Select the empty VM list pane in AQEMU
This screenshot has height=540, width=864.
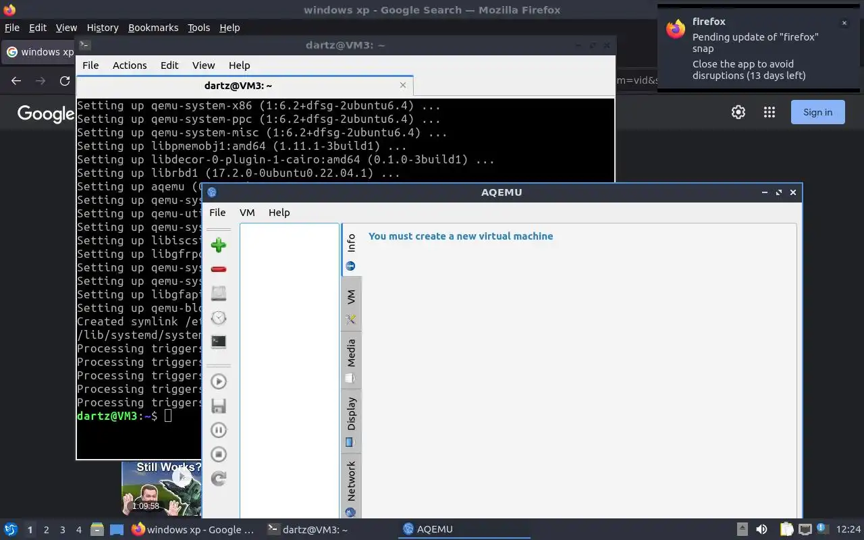(x=289, y=371)
